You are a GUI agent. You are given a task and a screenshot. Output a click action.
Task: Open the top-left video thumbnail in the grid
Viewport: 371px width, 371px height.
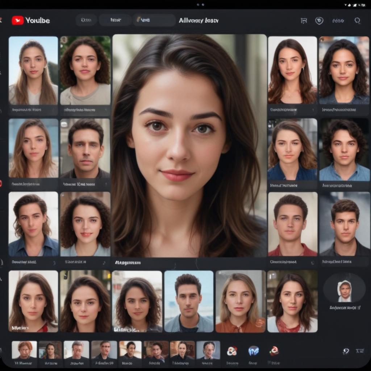[x=33, y=70]
